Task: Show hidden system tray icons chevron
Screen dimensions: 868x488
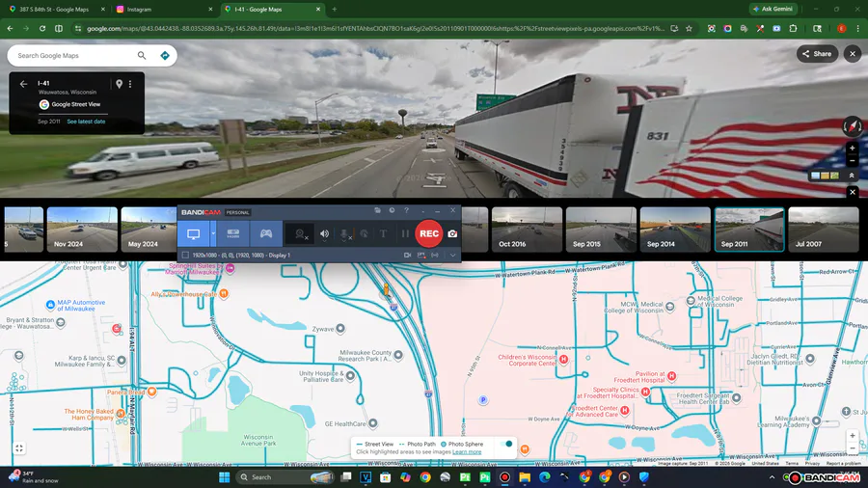Action: [772, 477]
